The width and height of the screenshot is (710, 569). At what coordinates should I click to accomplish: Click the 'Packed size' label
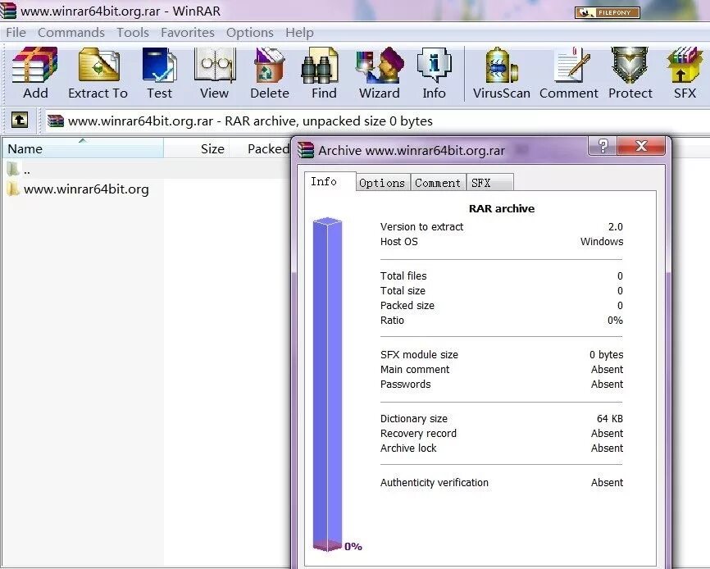click(407, 306)
